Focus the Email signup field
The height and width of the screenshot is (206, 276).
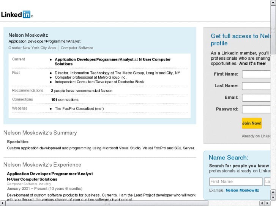(x=256, y=98)
